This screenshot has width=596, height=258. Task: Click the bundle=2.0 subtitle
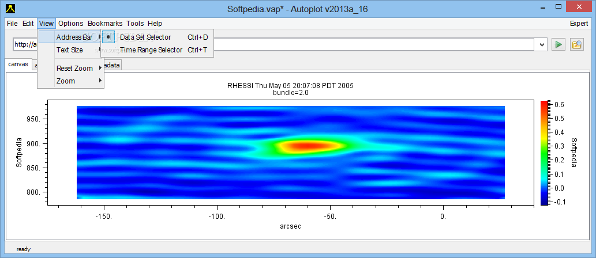(290, 92)
